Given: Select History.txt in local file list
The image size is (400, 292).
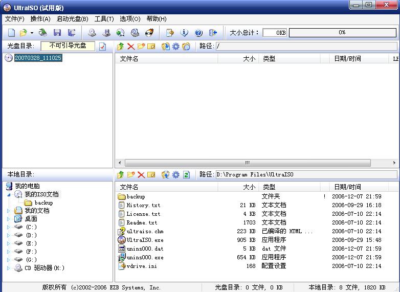Looking at the screenshot, I should pyautogui.click(x=143, y=205).
